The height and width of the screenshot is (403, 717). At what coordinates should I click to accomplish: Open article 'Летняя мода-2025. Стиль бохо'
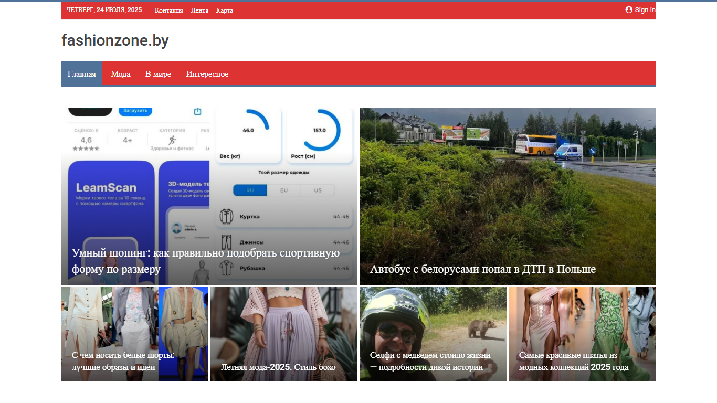(278, 367)
